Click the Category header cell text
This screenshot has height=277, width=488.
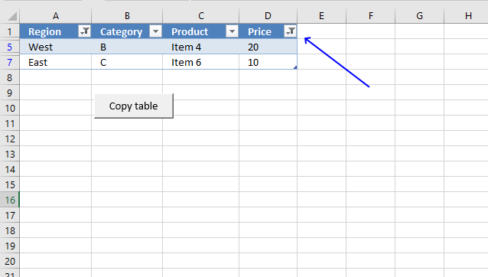121,31
